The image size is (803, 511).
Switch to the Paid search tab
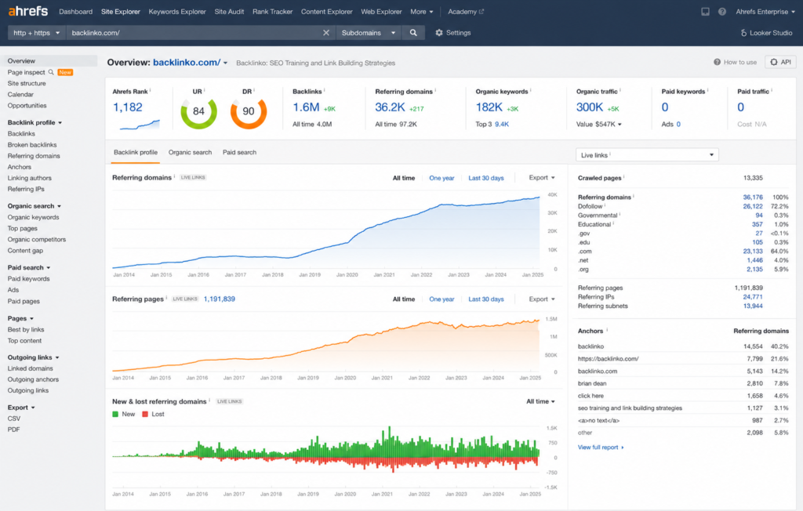tap(240, 152)
